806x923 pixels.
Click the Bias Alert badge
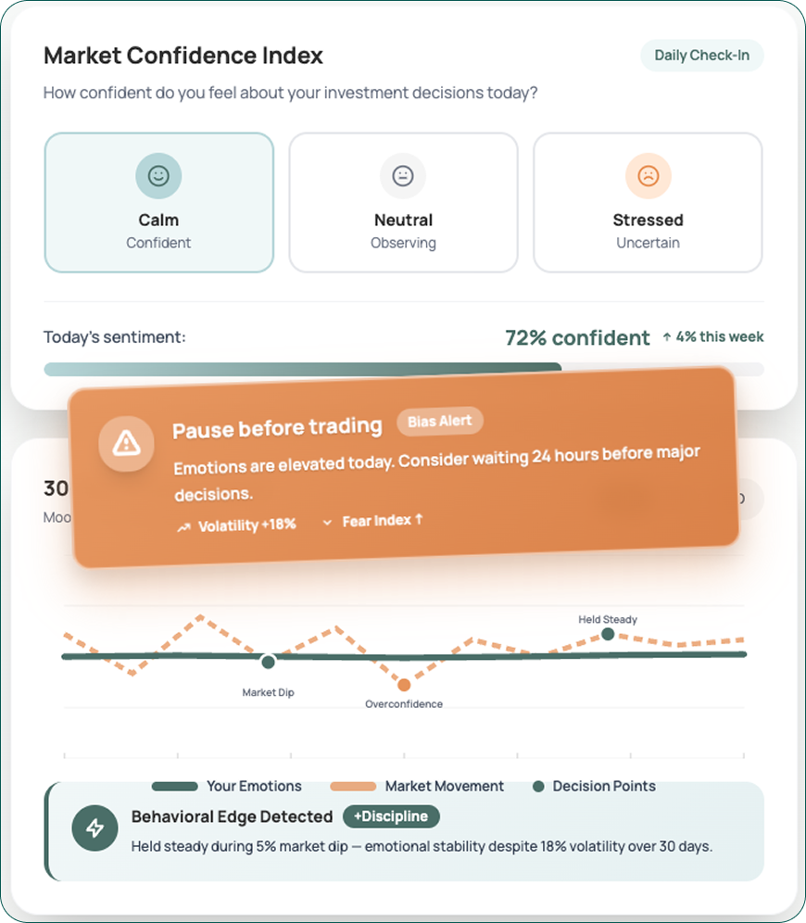point(440,421)
